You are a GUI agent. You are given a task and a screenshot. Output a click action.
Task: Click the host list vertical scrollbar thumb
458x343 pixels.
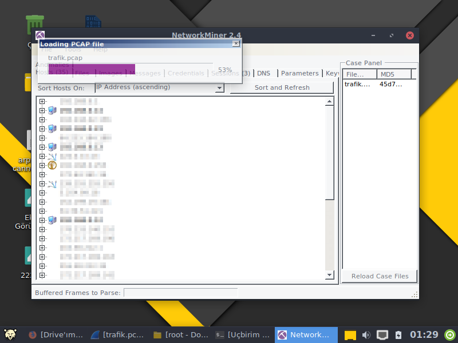tap(330, 153)
